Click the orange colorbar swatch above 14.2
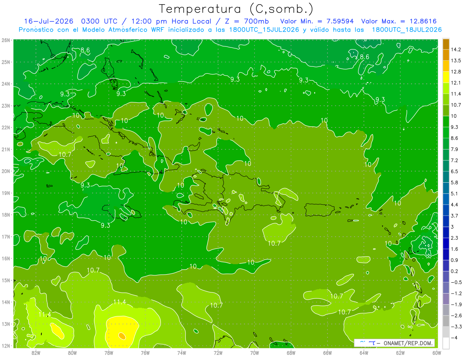Screen dimensions: 464x358 tap(446, 44)
